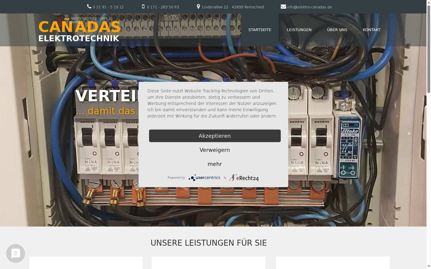Click the email address info@elektro-canadas.de

tap(309, 7)
